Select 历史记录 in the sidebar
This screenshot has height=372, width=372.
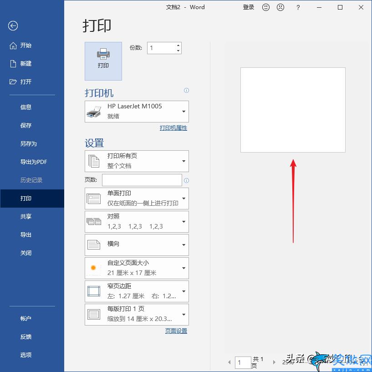click(32, 180)
